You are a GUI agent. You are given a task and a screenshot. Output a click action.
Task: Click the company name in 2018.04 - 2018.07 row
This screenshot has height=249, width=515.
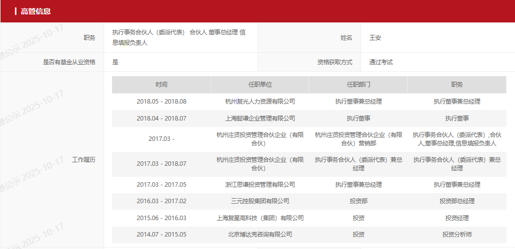pos(260,118)
